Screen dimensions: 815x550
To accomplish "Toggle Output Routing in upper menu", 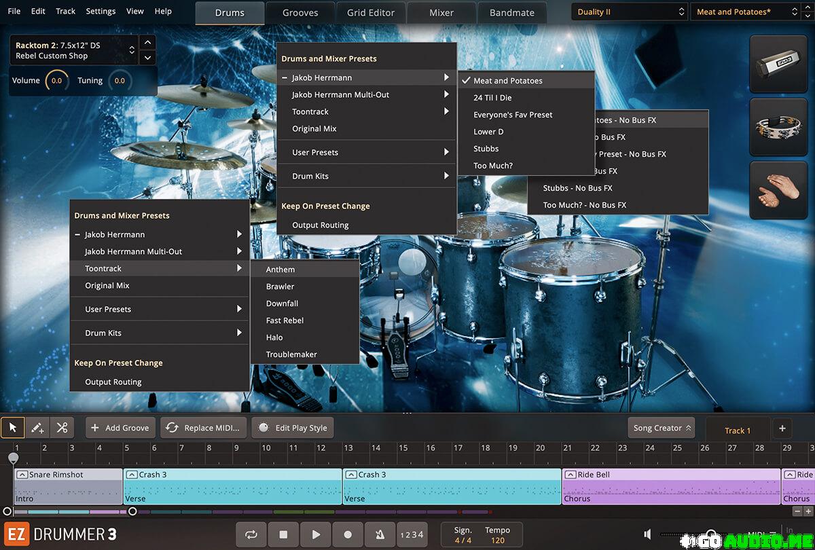I will tap(367, 225).
